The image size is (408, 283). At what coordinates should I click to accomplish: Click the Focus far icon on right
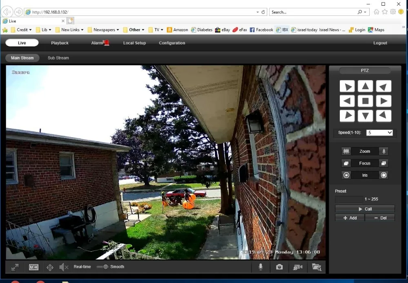click(x=384, y=163)
